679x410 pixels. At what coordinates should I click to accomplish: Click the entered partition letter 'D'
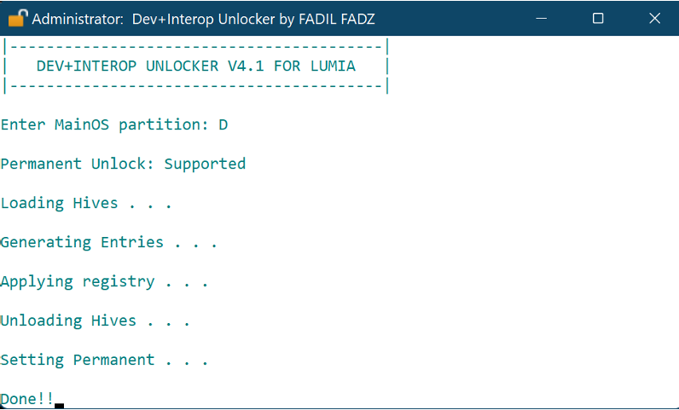pyautogui.click(x=223, y=124)
